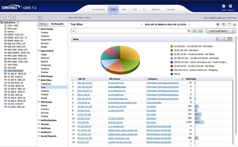Expand the Up/Down section
The image size is (238, 147).
click(x=39, y=128)
